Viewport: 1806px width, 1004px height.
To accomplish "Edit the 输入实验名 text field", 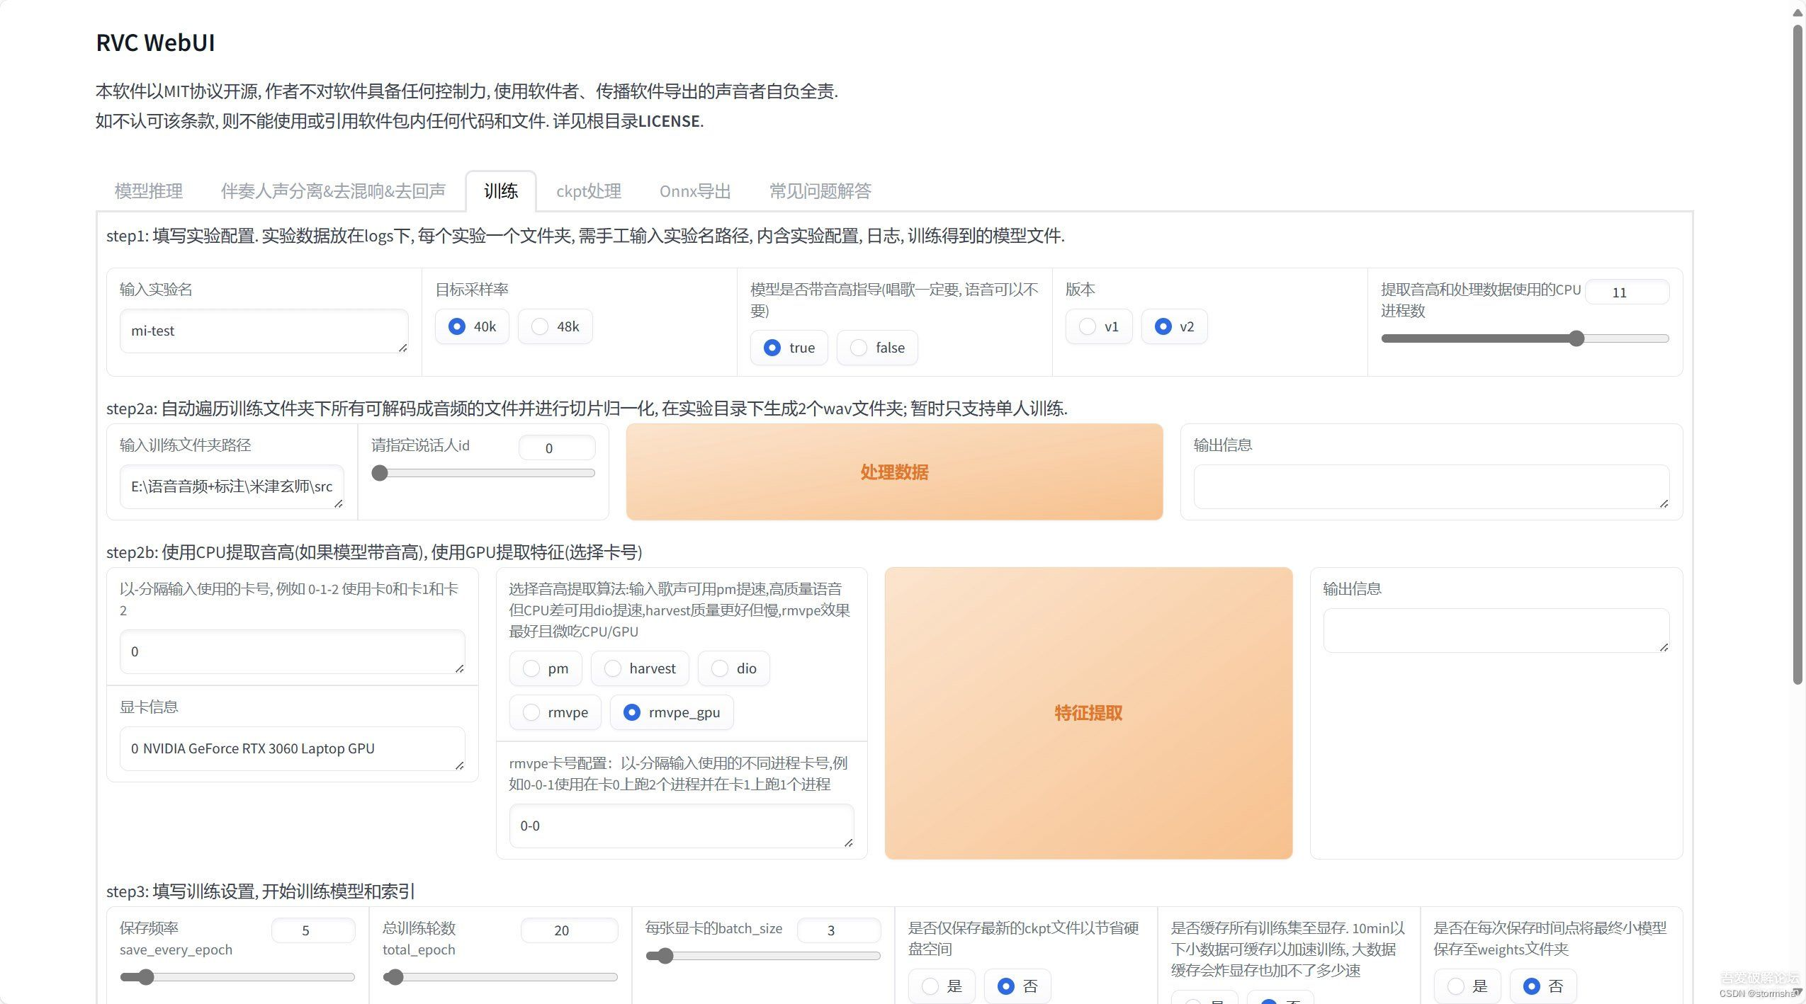I will (262, 331).
